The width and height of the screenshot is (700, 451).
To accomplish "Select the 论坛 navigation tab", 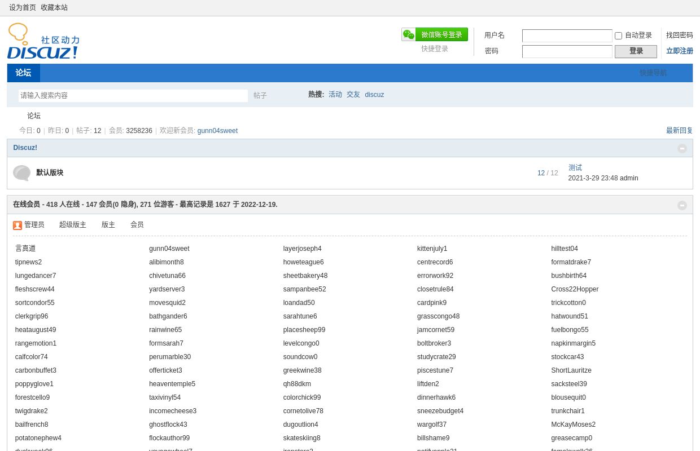I will [23, 73].
